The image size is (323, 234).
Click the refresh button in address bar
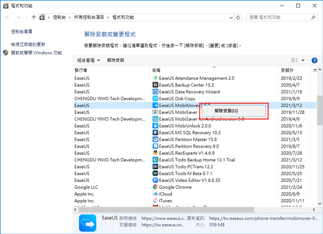click(238, 17)
